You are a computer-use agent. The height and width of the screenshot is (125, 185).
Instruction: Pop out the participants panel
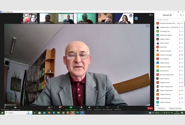(181, 15)
